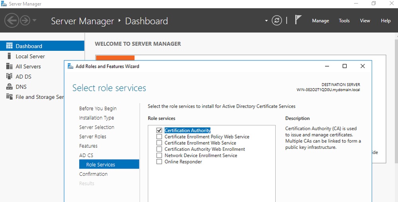This screenshot has width=398, height=202.
Task: Go to the Before You Begin step
Action: point(98,108)
